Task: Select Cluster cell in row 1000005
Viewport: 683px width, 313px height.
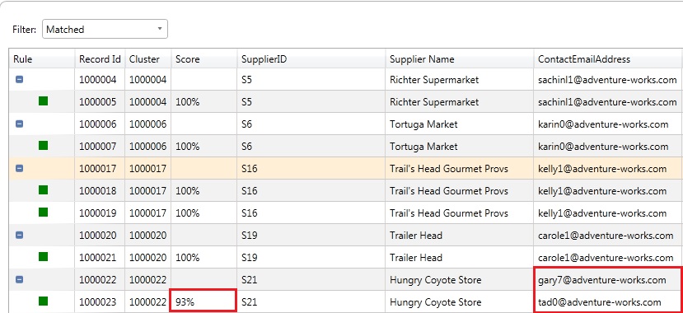Action: [148, 102]
